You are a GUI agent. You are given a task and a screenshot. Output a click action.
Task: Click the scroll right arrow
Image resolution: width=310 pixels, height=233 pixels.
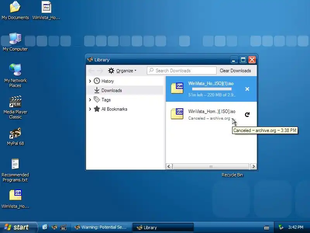click(x=253, y=167)
